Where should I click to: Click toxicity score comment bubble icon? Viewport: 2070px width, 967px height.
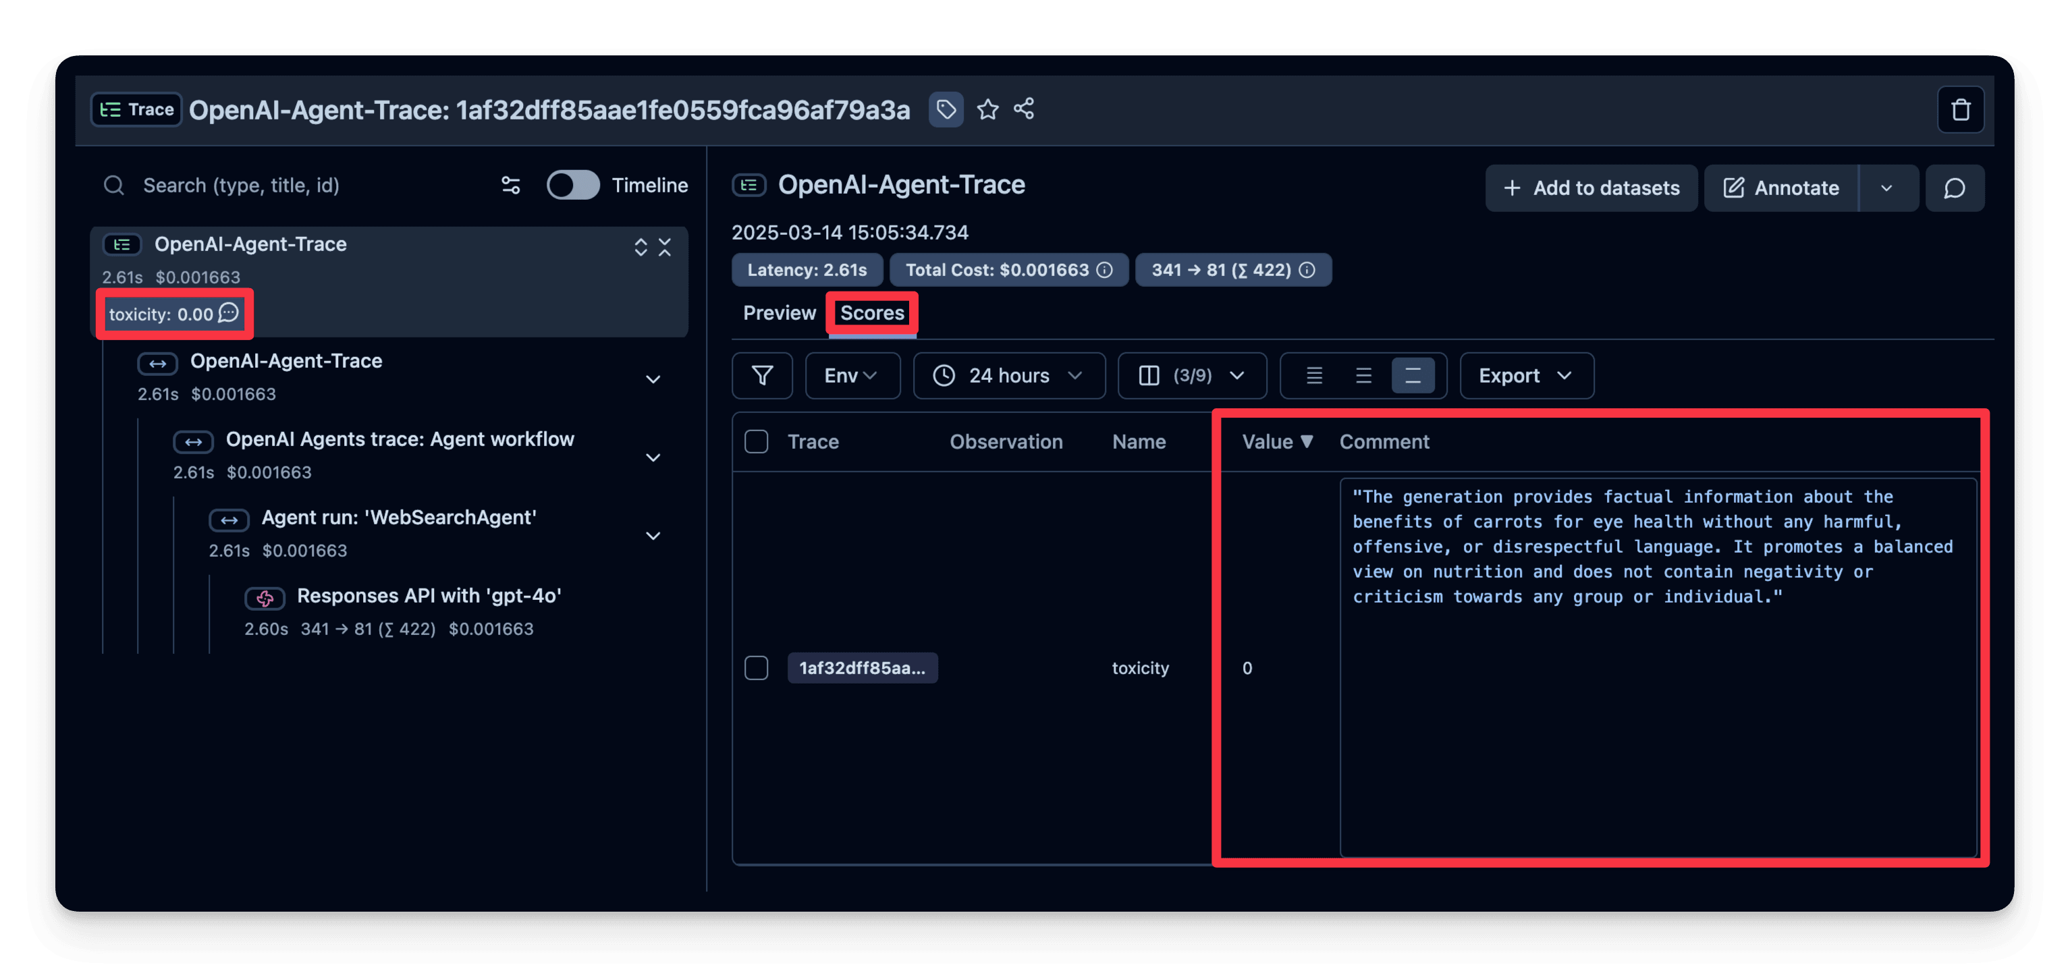pyautogui.click(x=229, y=312)
